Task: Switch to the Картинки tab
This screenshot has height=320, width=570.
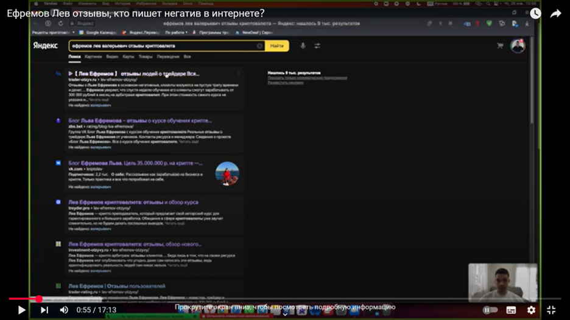Action: (93, 57)
